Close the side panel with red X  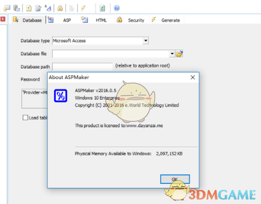tap(3, 19)
